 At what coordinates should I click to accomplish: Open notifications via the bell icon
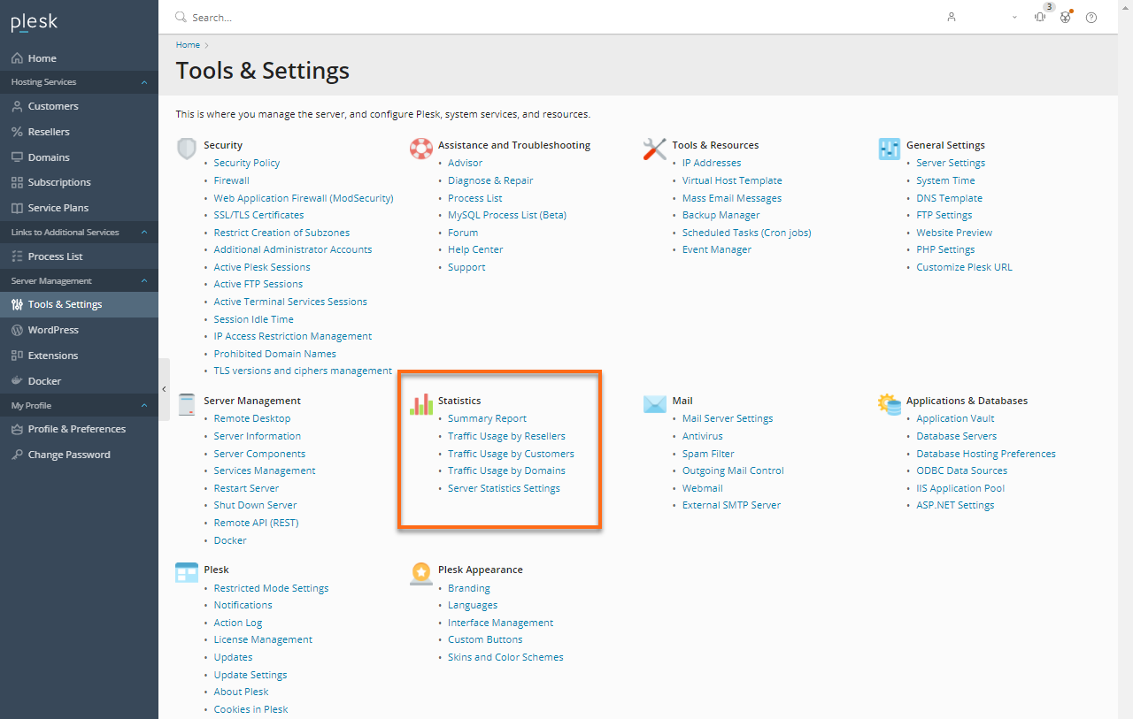coord(1039,17)
